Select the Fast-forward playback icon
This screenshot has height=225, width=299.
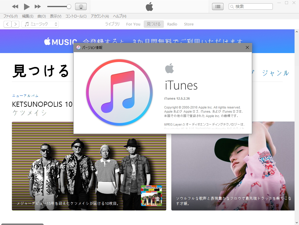pyautogui.click(x=38, y=7)
